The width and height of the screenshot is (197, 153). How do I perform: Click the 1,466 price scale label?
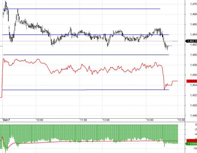point(194,24)
